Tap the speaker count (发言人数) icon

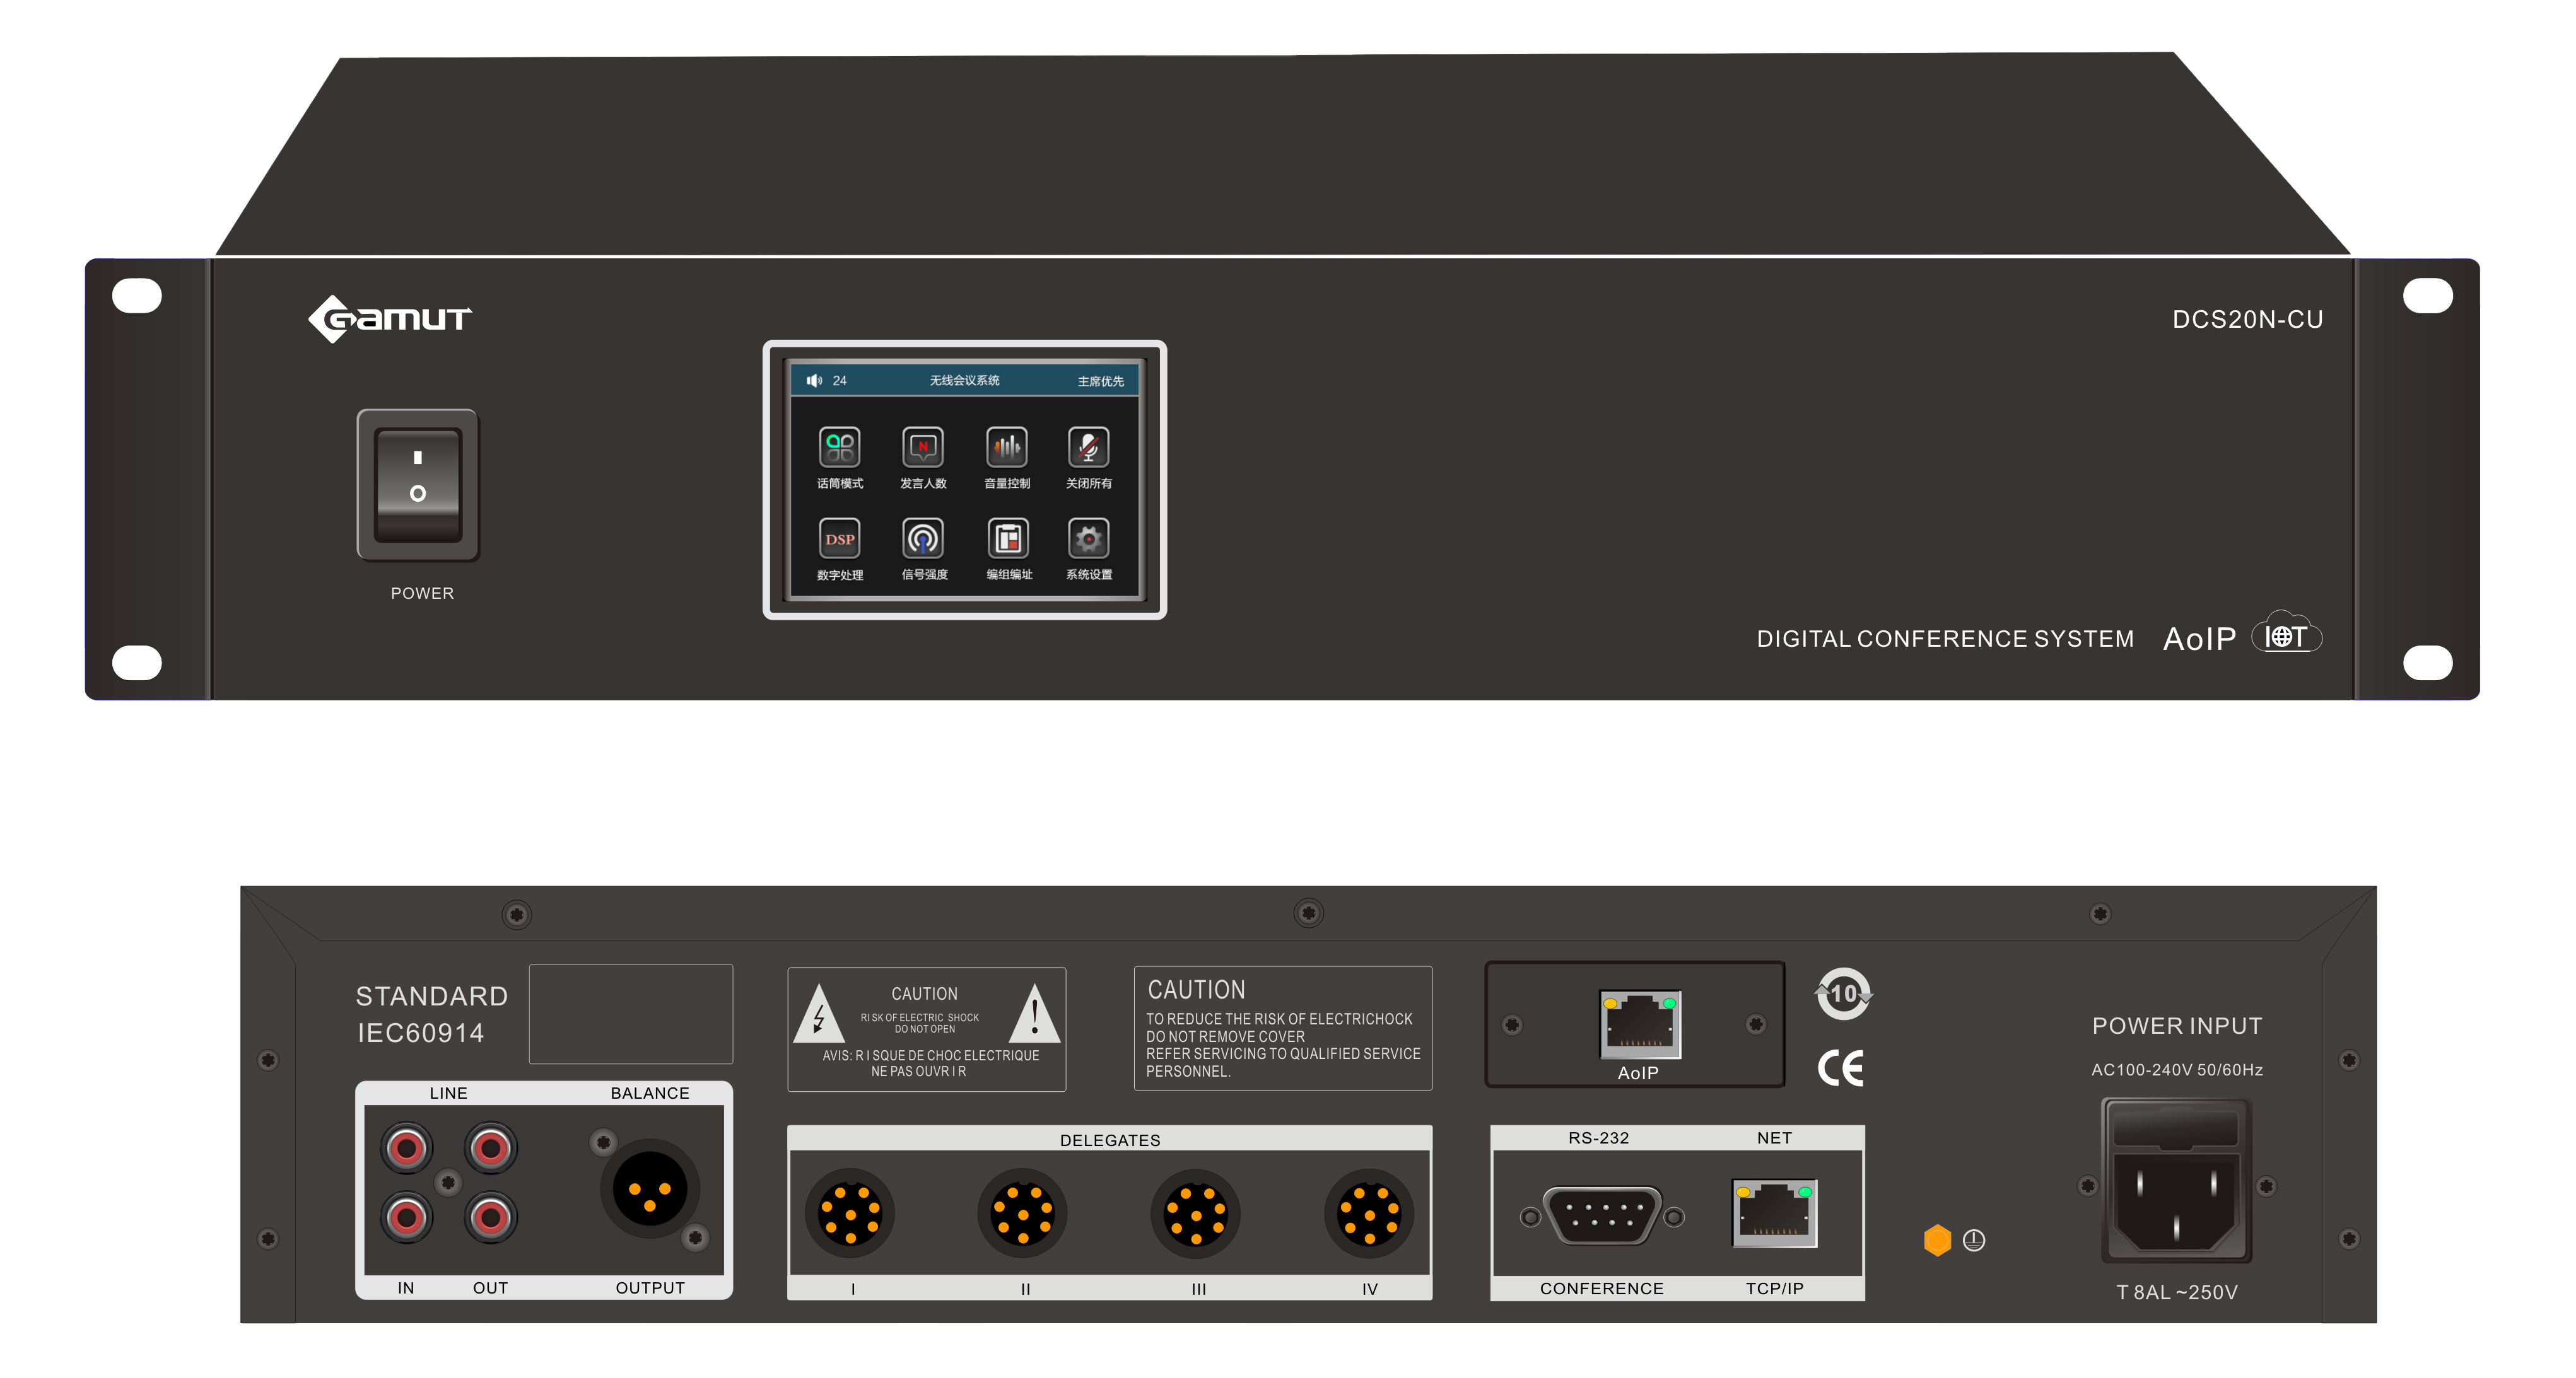click(922, 448)
